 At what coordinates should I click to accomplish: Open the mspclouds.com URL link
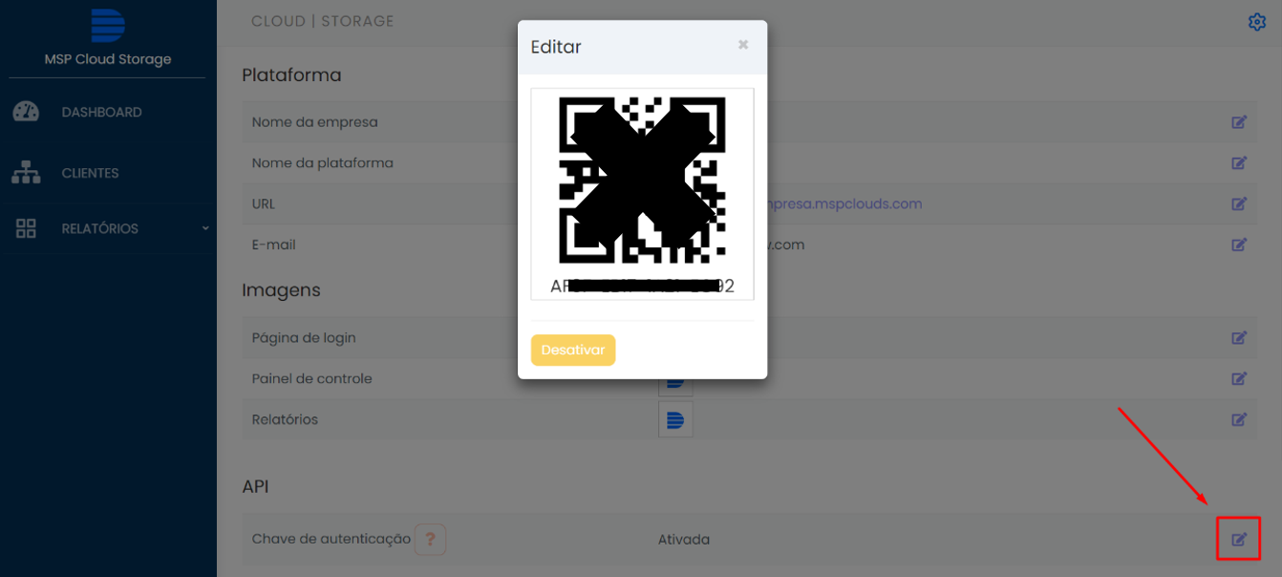(844, 203)
